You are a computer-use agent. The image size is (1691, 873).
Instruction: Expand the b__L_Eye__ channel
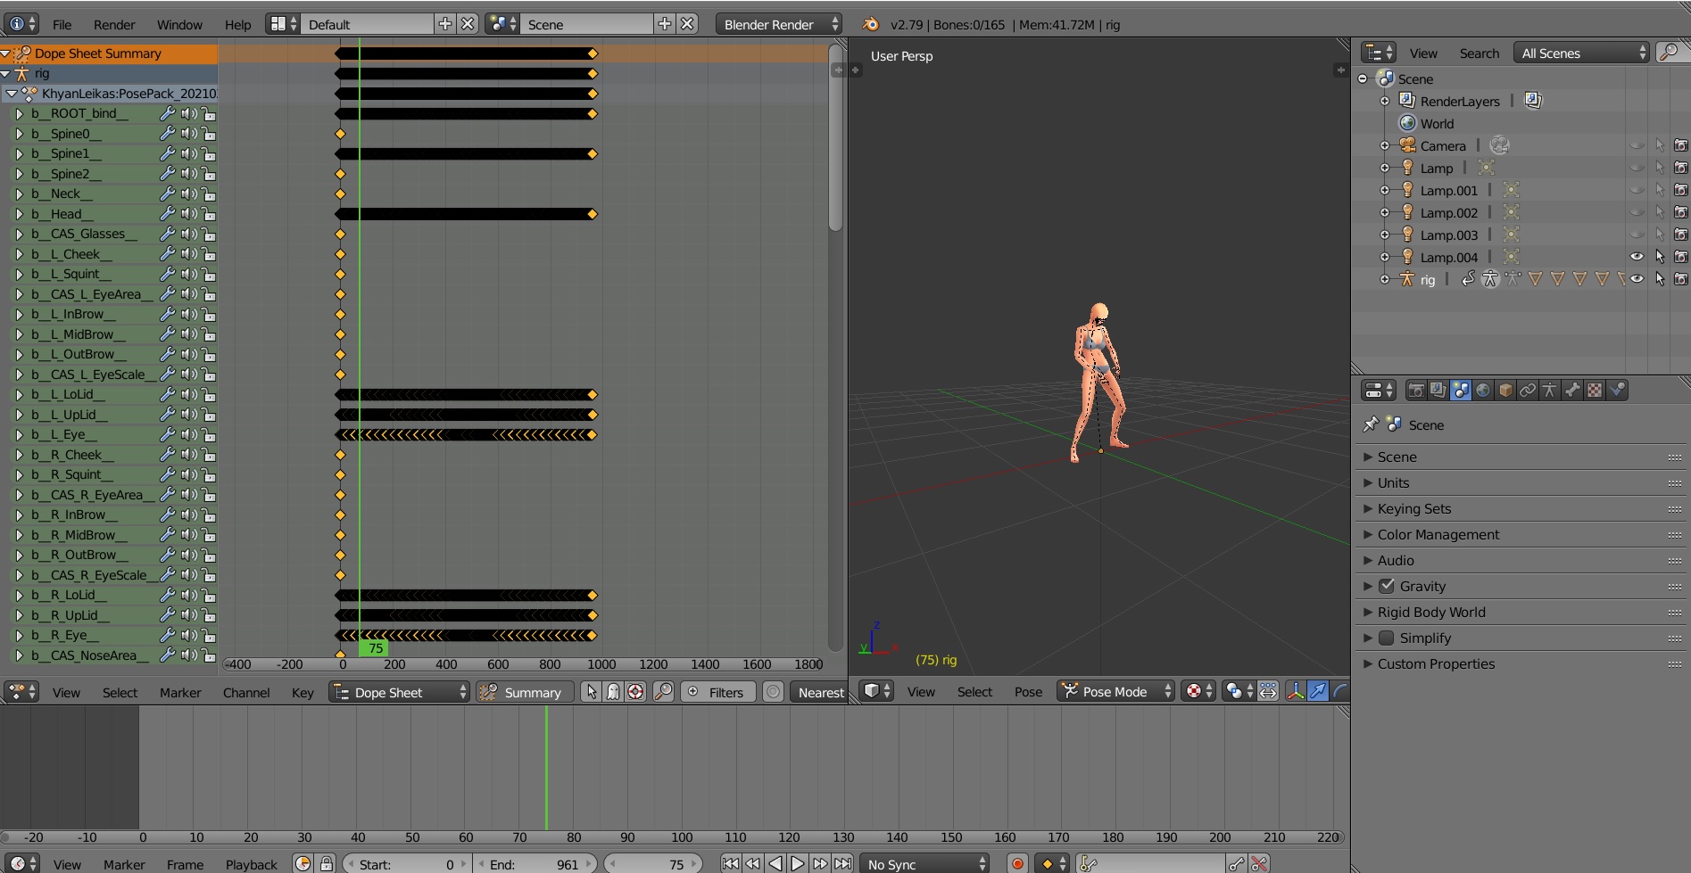[19, 435]
